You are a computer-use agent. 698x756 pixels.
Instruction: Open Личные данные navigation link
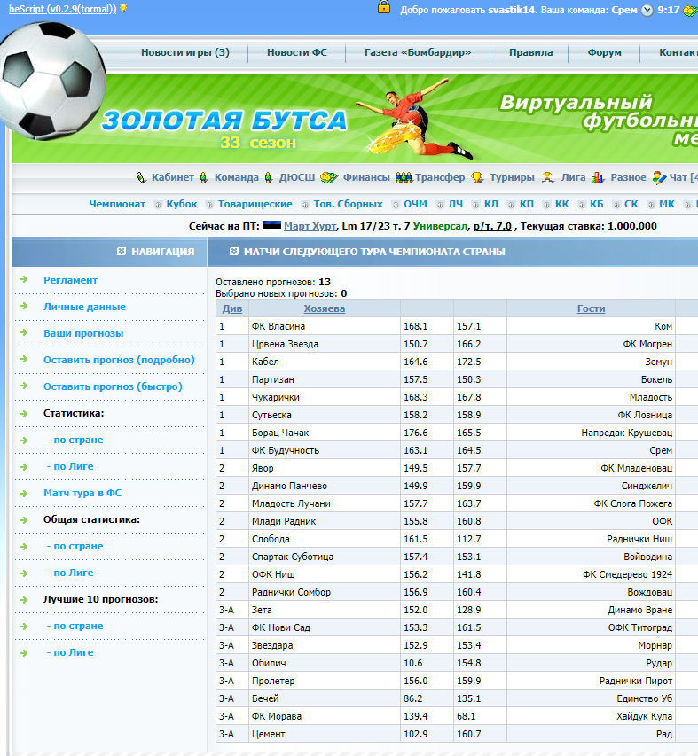coord(84,307)
